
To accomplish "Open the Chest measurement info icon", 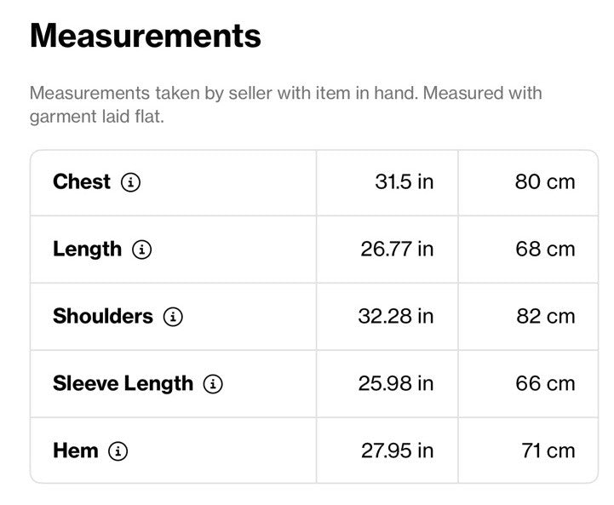I will click(130, 182).
